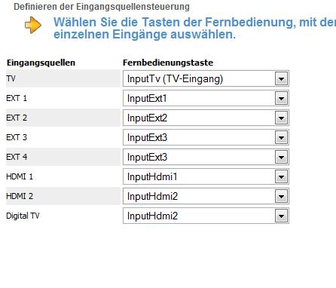336x288 pixels.
Task: Click the TV input source label
Action: (x=11, y=78)
